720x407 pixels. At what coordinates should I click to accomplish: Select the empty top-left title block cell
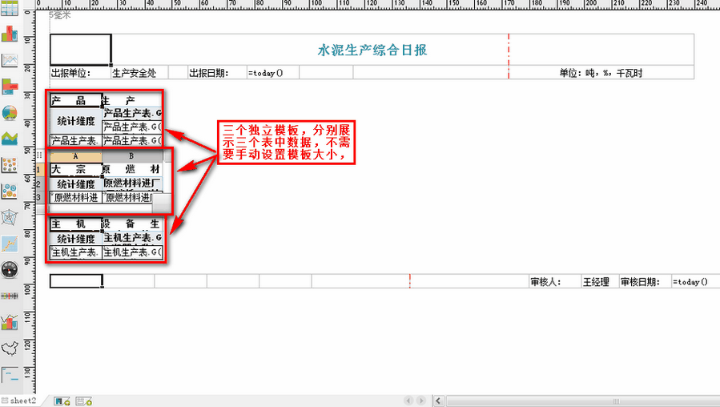click(80, 50)
